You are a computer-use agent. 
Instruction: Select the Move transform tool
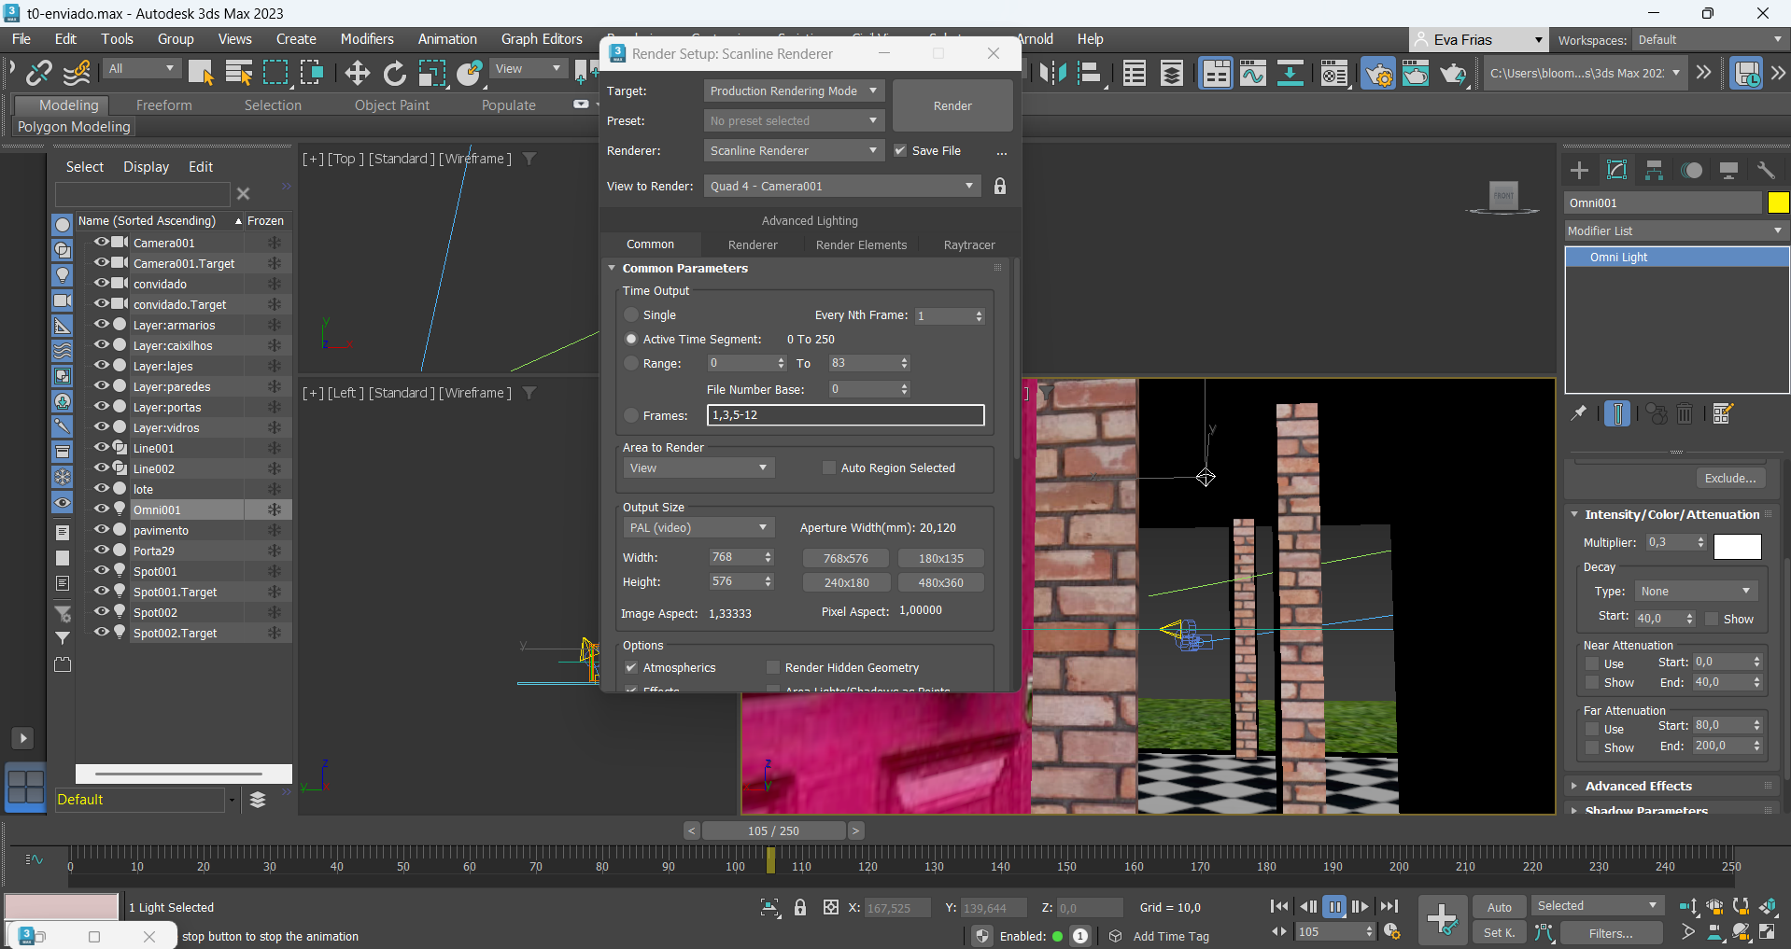[x=357, y=73]
